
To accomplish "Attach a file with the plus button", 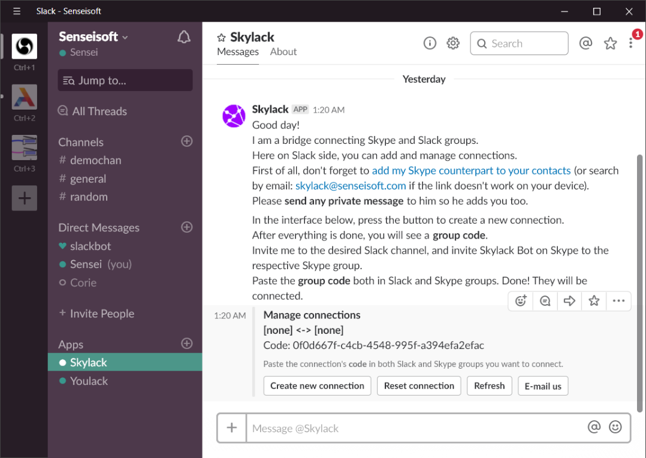I will point(232,428).
